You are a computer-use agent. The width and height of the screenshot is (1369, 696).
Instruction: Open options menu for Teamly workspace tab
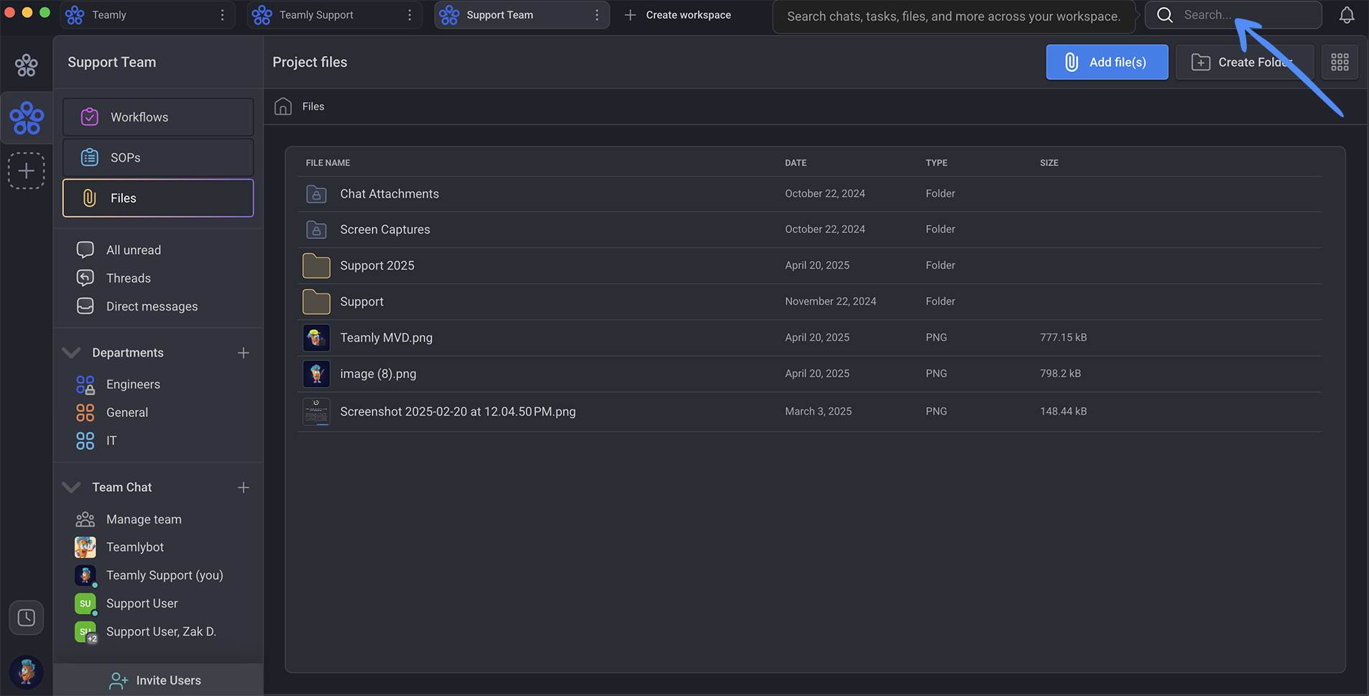click(x=222, y=15)
